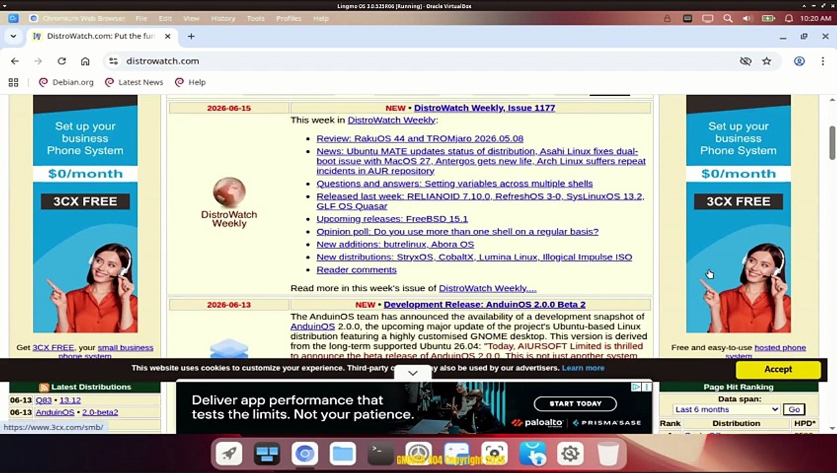
Task: Open the app store dock icon
Action: (532, 453)
